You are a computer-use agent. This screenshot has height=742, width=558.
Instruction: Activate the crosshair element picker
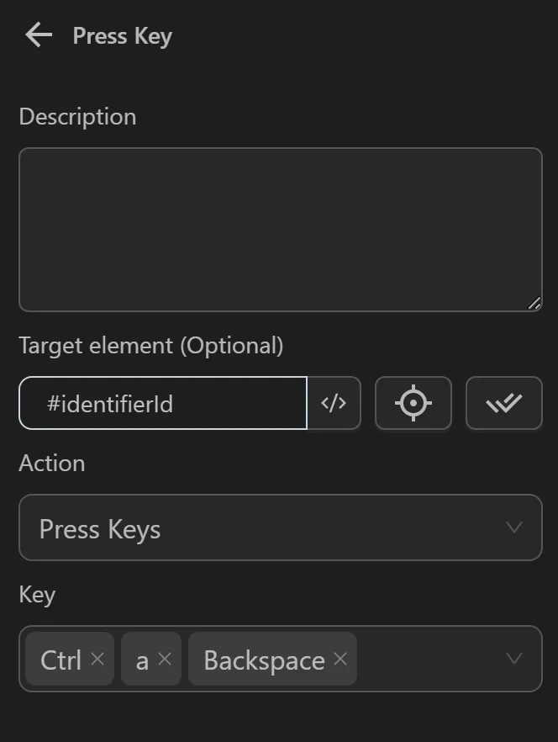coord(413,404)
